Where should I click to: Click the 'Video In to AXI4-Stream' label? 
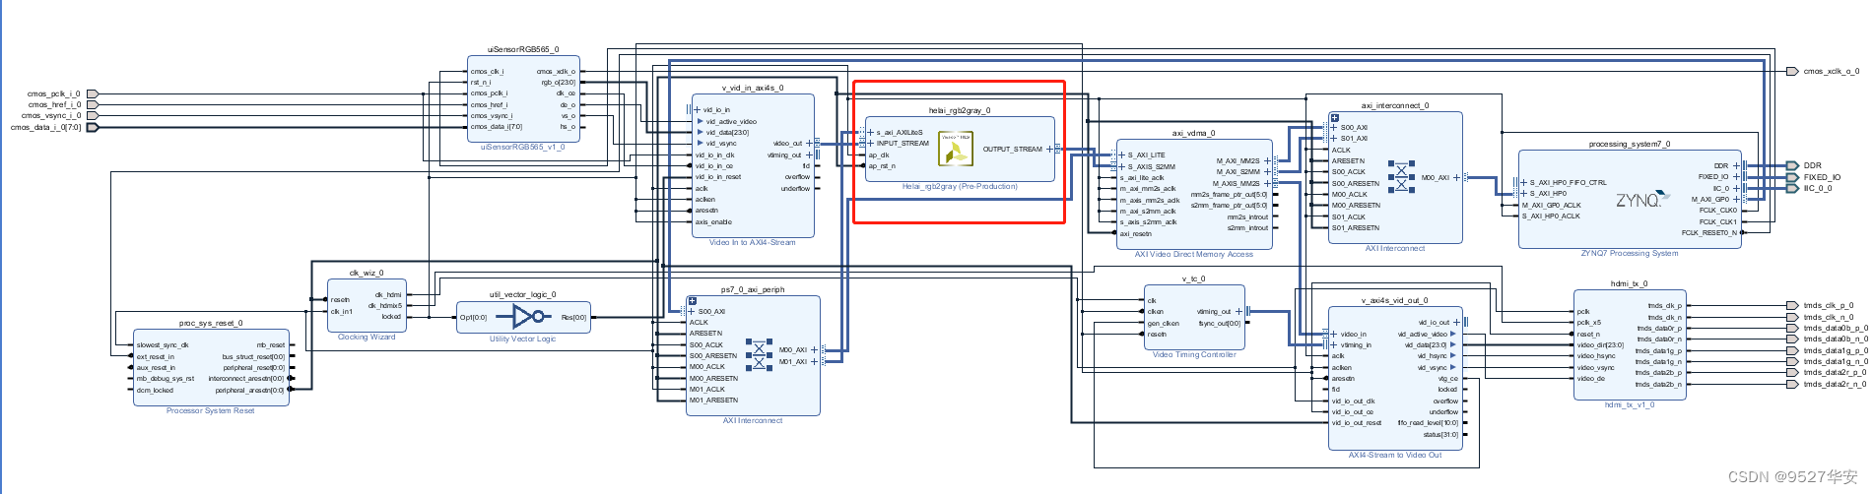753,243
